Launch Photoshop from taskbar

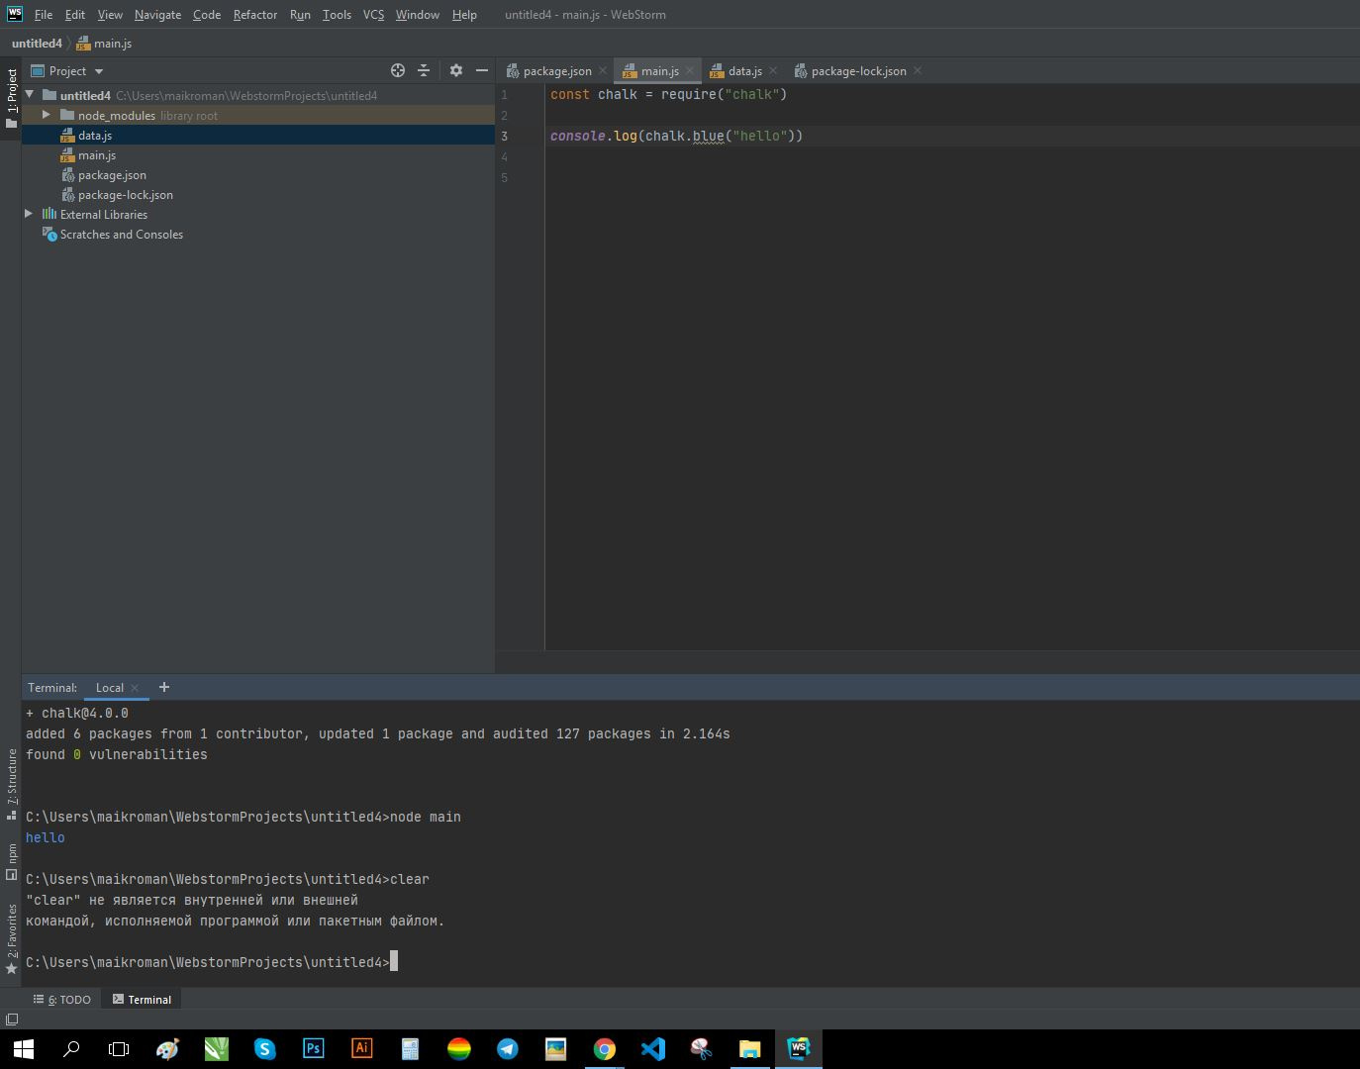coord(313,1049)
